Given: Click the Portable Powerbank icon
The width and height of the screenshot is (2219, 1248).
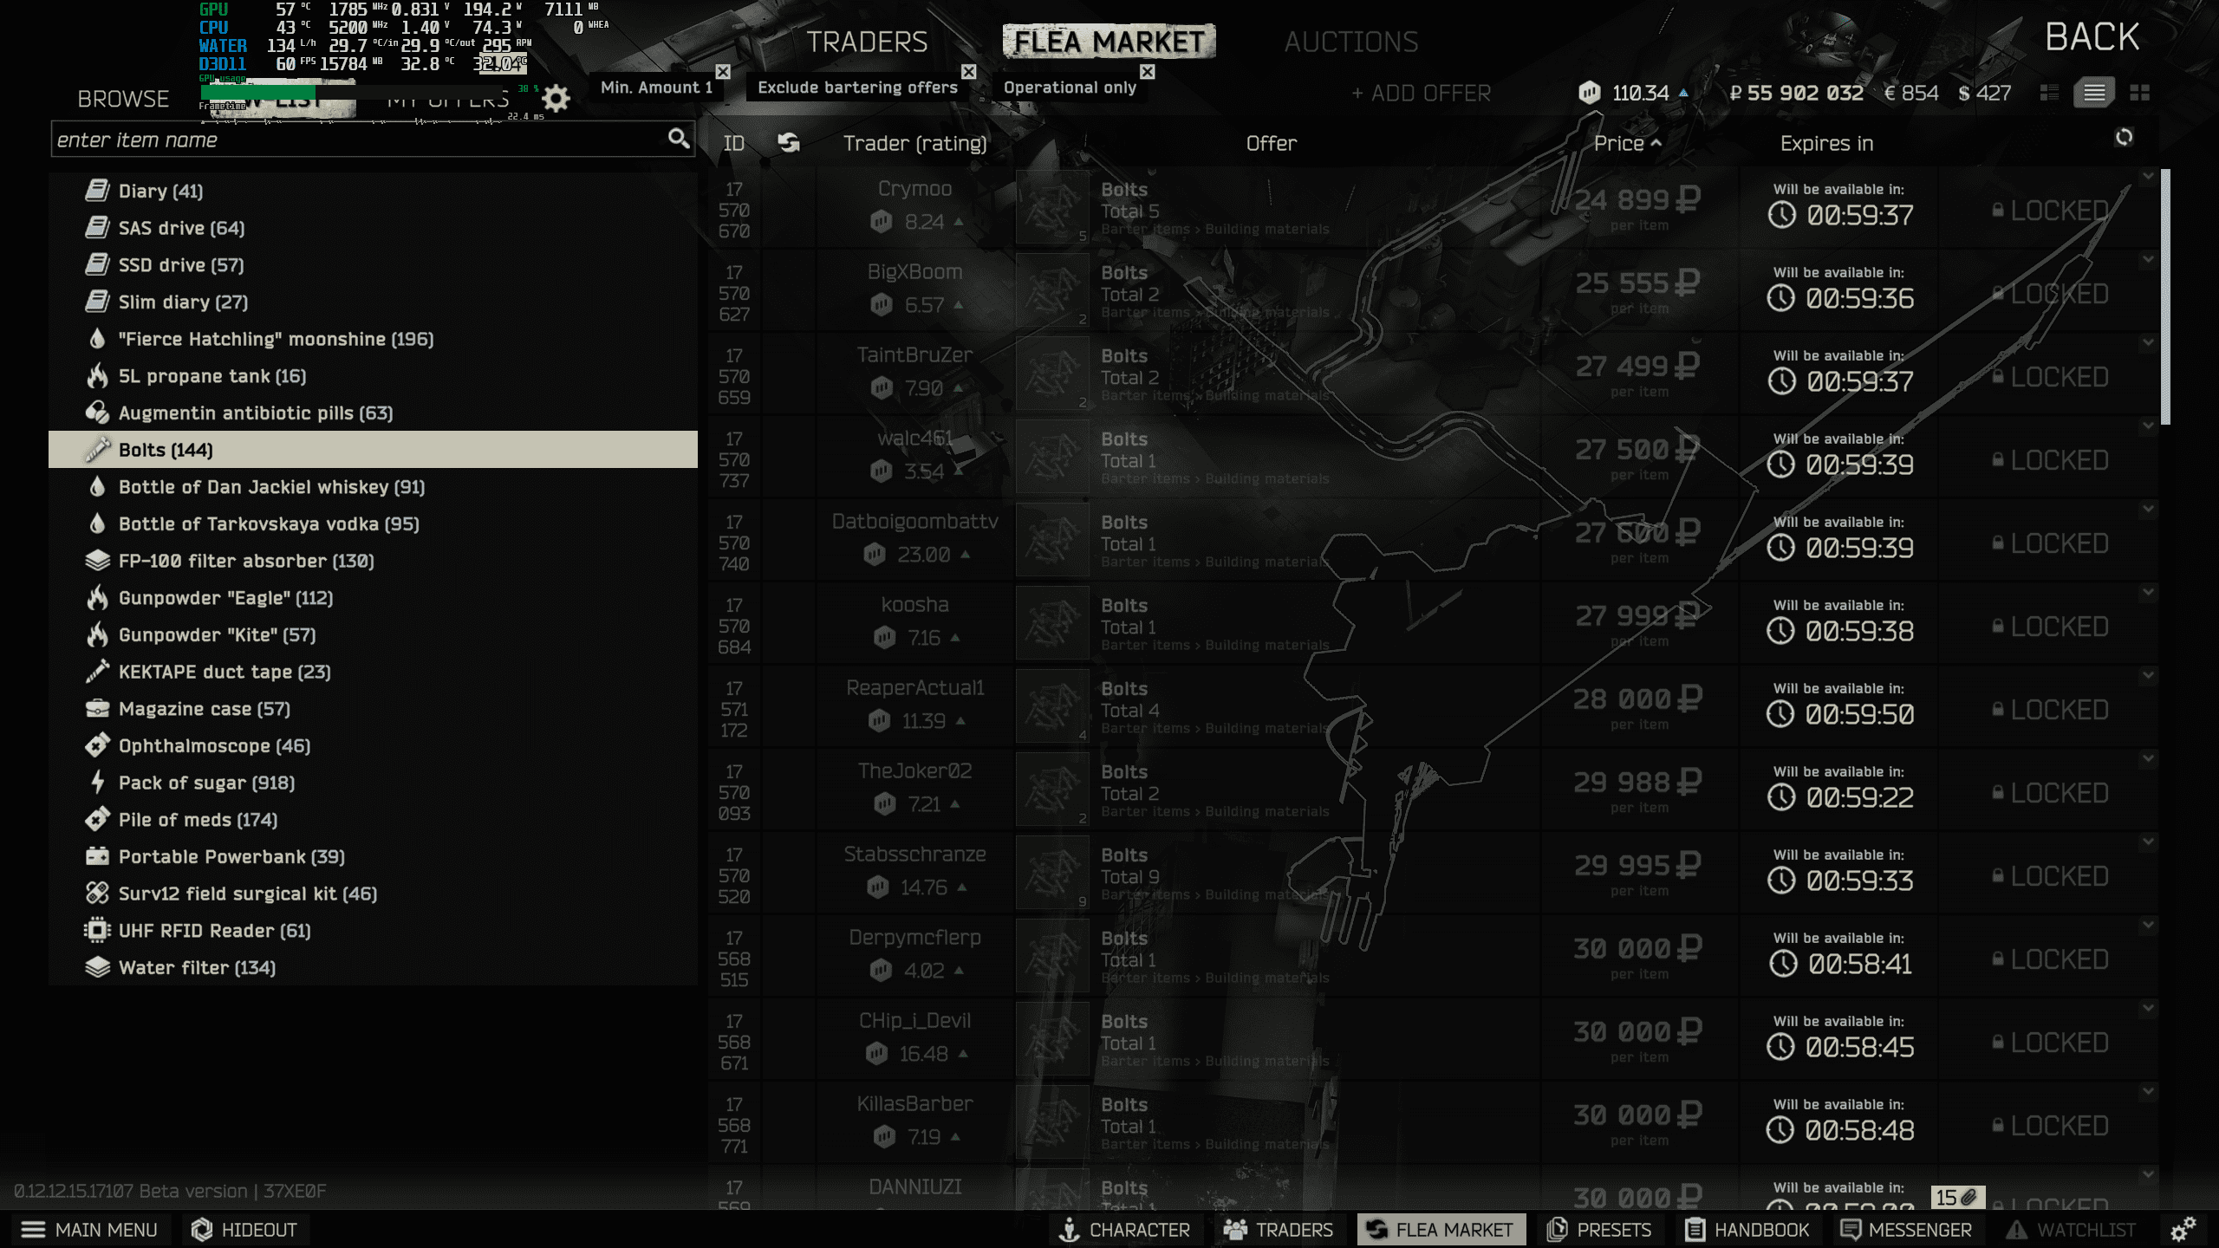Looking at the screenshot, I should (97, 856).
